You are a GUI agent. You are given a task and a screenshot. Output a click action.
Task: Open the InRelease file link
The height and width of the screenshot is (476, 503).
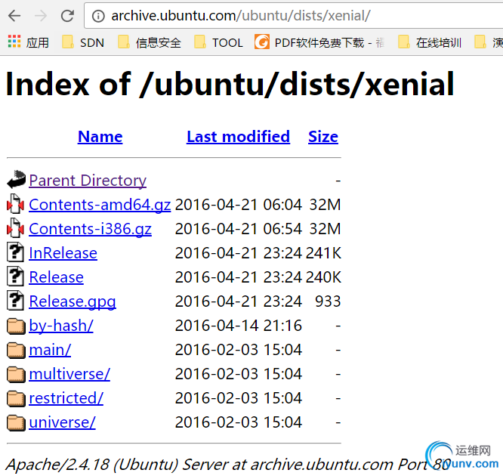(63, 253)
